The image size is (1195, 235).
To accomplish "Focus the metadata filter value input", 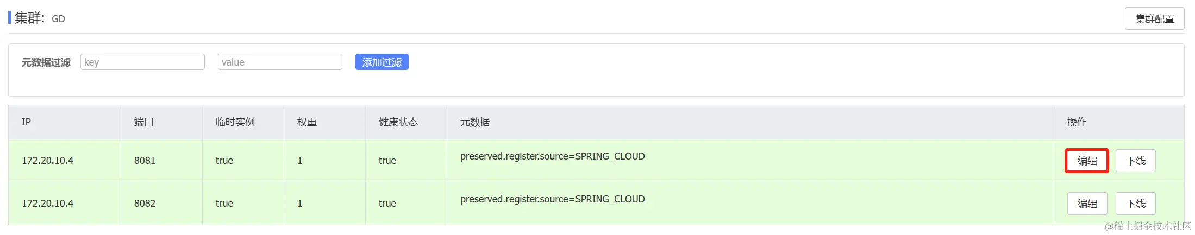I will pos(280,62).
